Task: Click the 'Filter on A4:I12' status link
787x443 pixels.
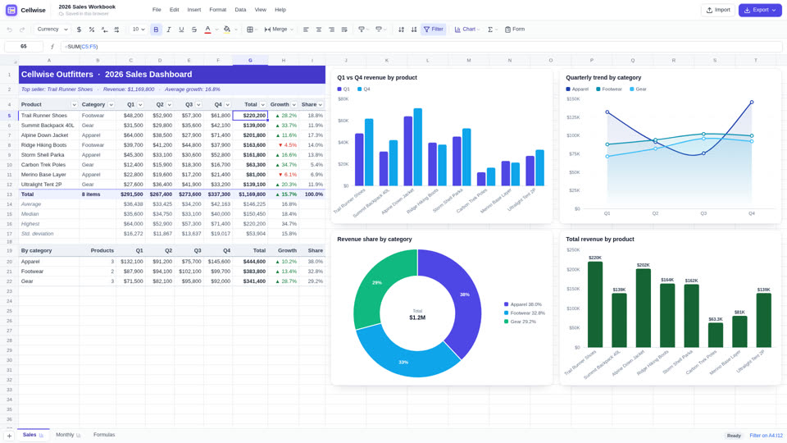Action: (766, 436)
